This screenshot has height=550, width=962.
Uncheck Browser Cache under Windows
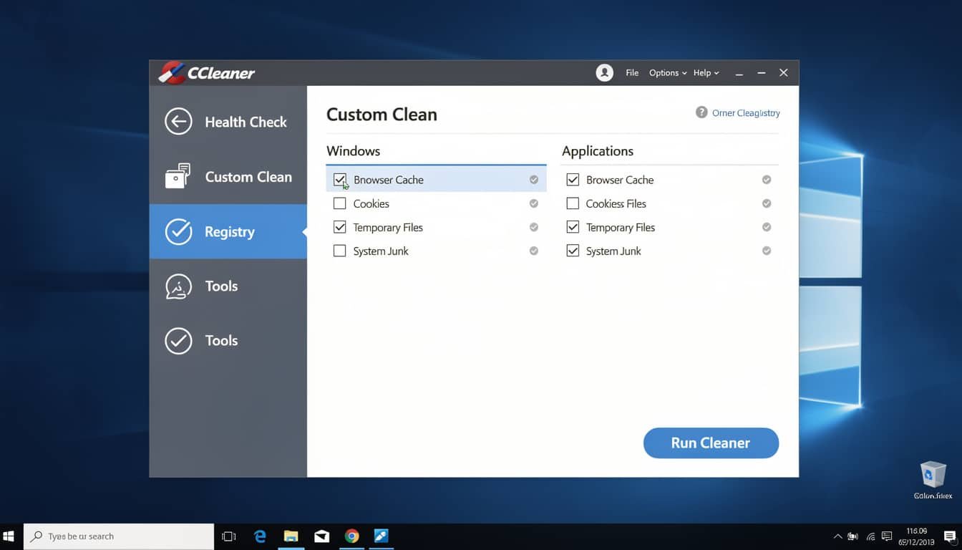(x=339, y=180)
